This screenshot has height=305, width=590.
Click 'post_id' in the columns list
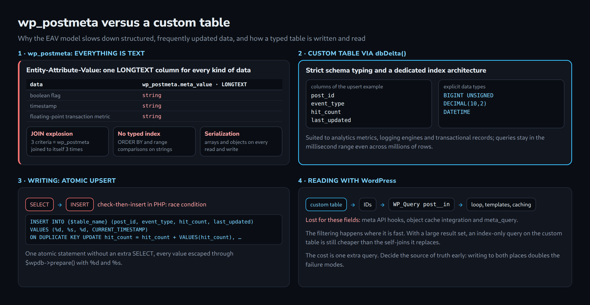point(323,95)
